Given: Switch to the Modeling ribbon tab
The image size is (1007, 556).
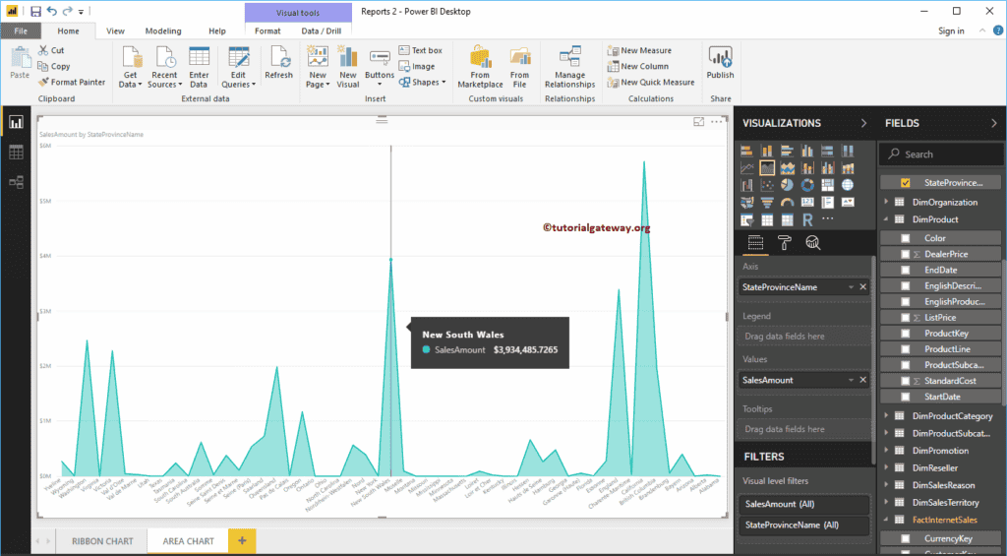Looking at the screenshot, I should coord(163,31).
